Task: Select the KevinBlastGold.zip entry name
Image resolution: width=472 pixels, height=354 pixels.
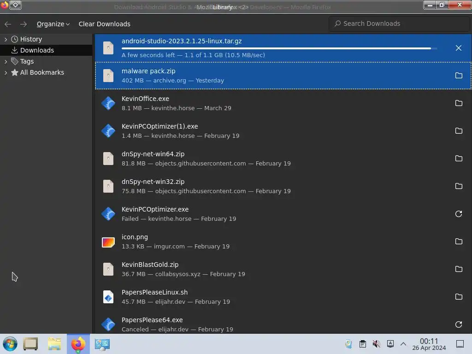Action: [150, 265]
